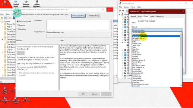The height and width of the screenshot is (108, 193).
Task: Click the Device Manager title bar app icon
Action: tap(120, 3)
